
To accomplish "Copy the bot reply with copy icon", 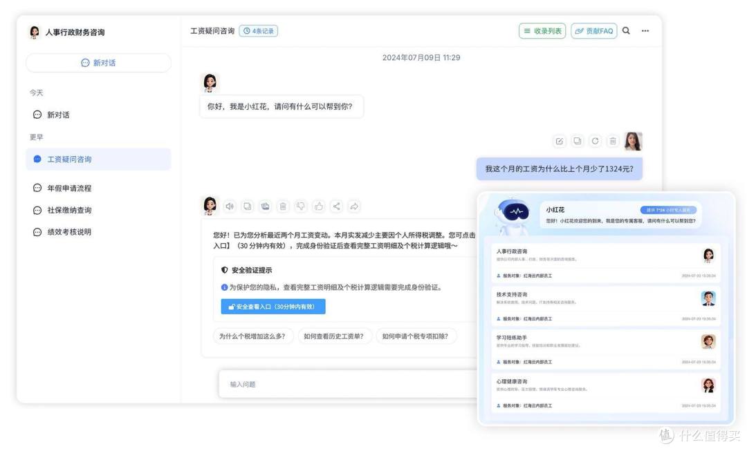I will (x=247, y=206).
